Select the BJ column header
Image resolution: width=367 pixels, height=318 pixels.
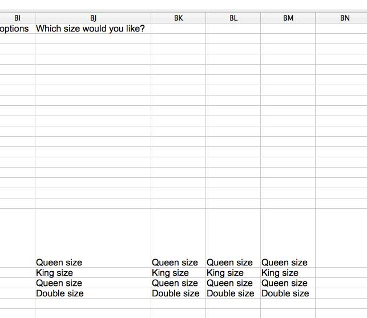point(93,18)
